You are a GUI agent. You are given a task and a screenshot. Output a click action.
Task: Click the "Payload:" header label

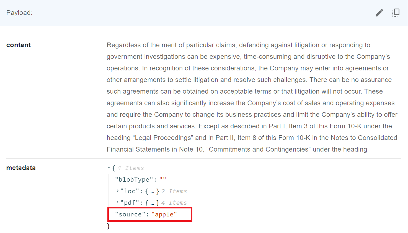click(19, 13)
